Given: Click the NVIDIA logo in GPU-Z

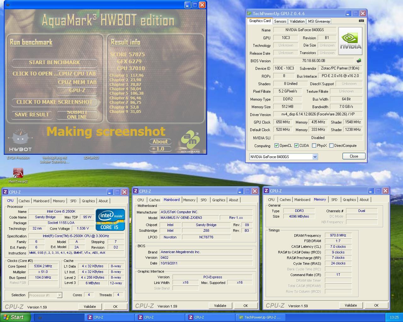Looking at the screenshot, I should point(350,41).
